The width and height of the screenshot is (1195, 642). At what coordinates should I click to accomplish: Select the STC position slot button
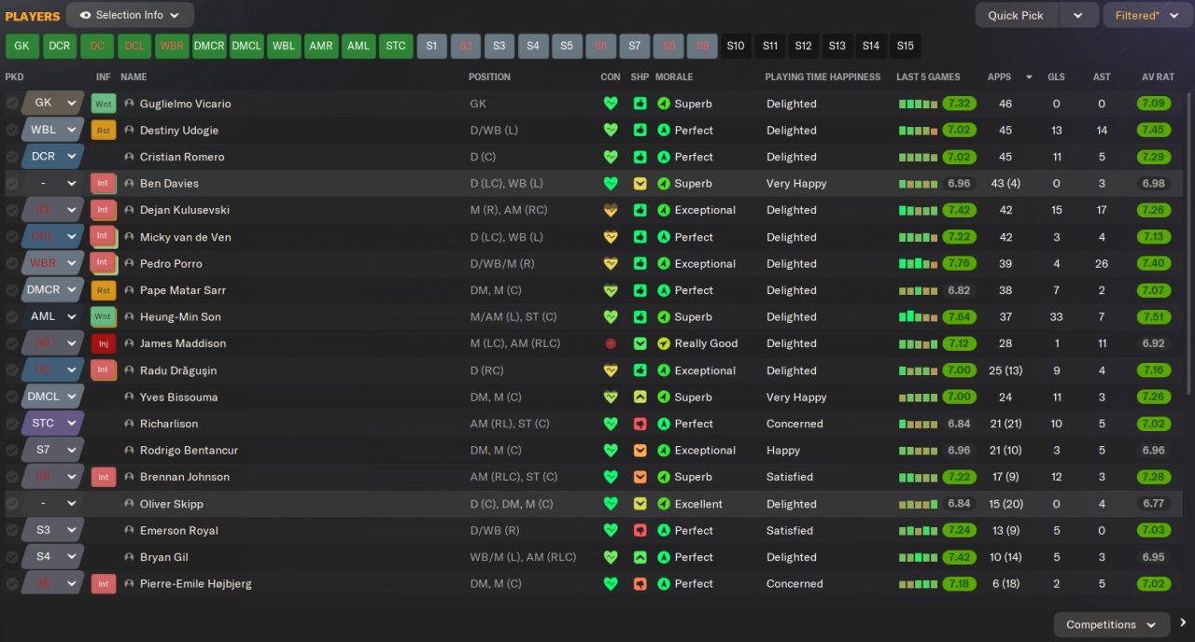pyautogui.click(x=396, y=46)
